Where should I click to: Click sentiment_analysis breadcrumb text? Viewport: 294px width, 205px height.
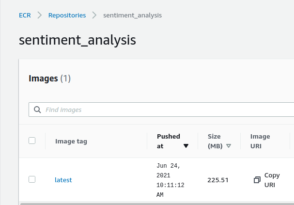click(132, 15)
